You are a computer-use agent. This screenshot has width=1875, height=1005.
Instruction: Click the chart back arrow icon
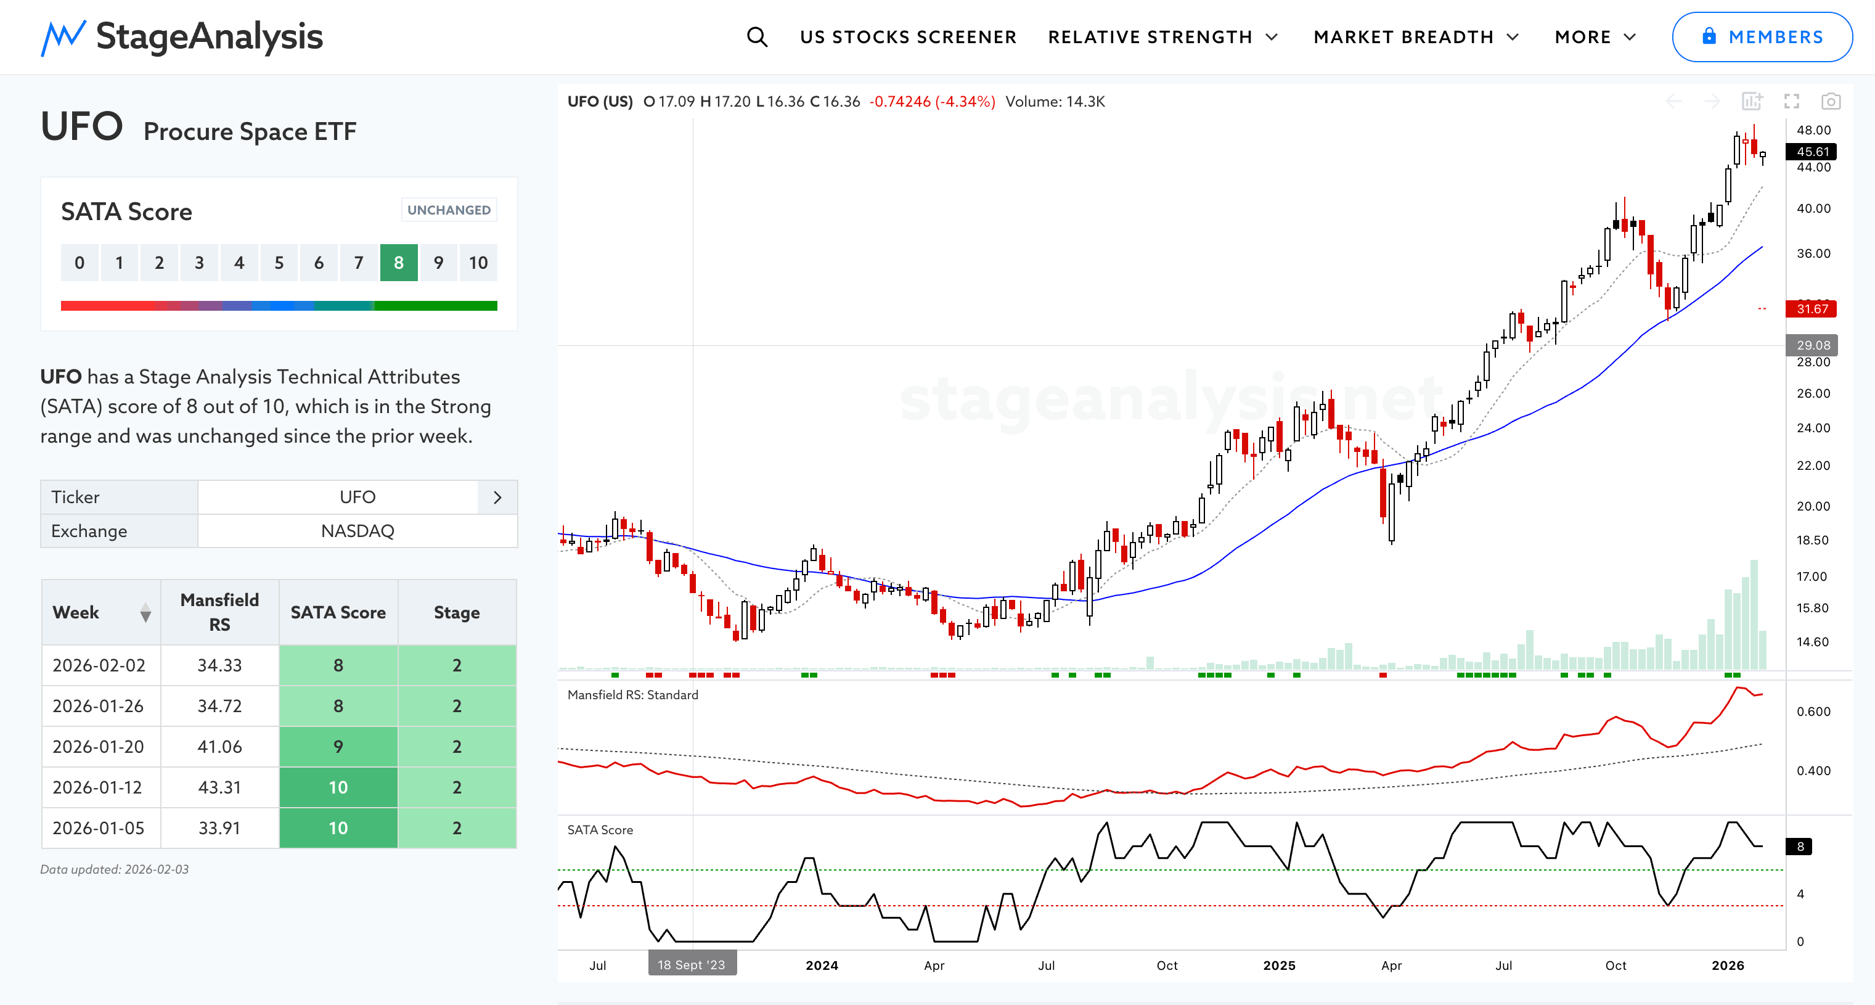[x=1673, y=101]
